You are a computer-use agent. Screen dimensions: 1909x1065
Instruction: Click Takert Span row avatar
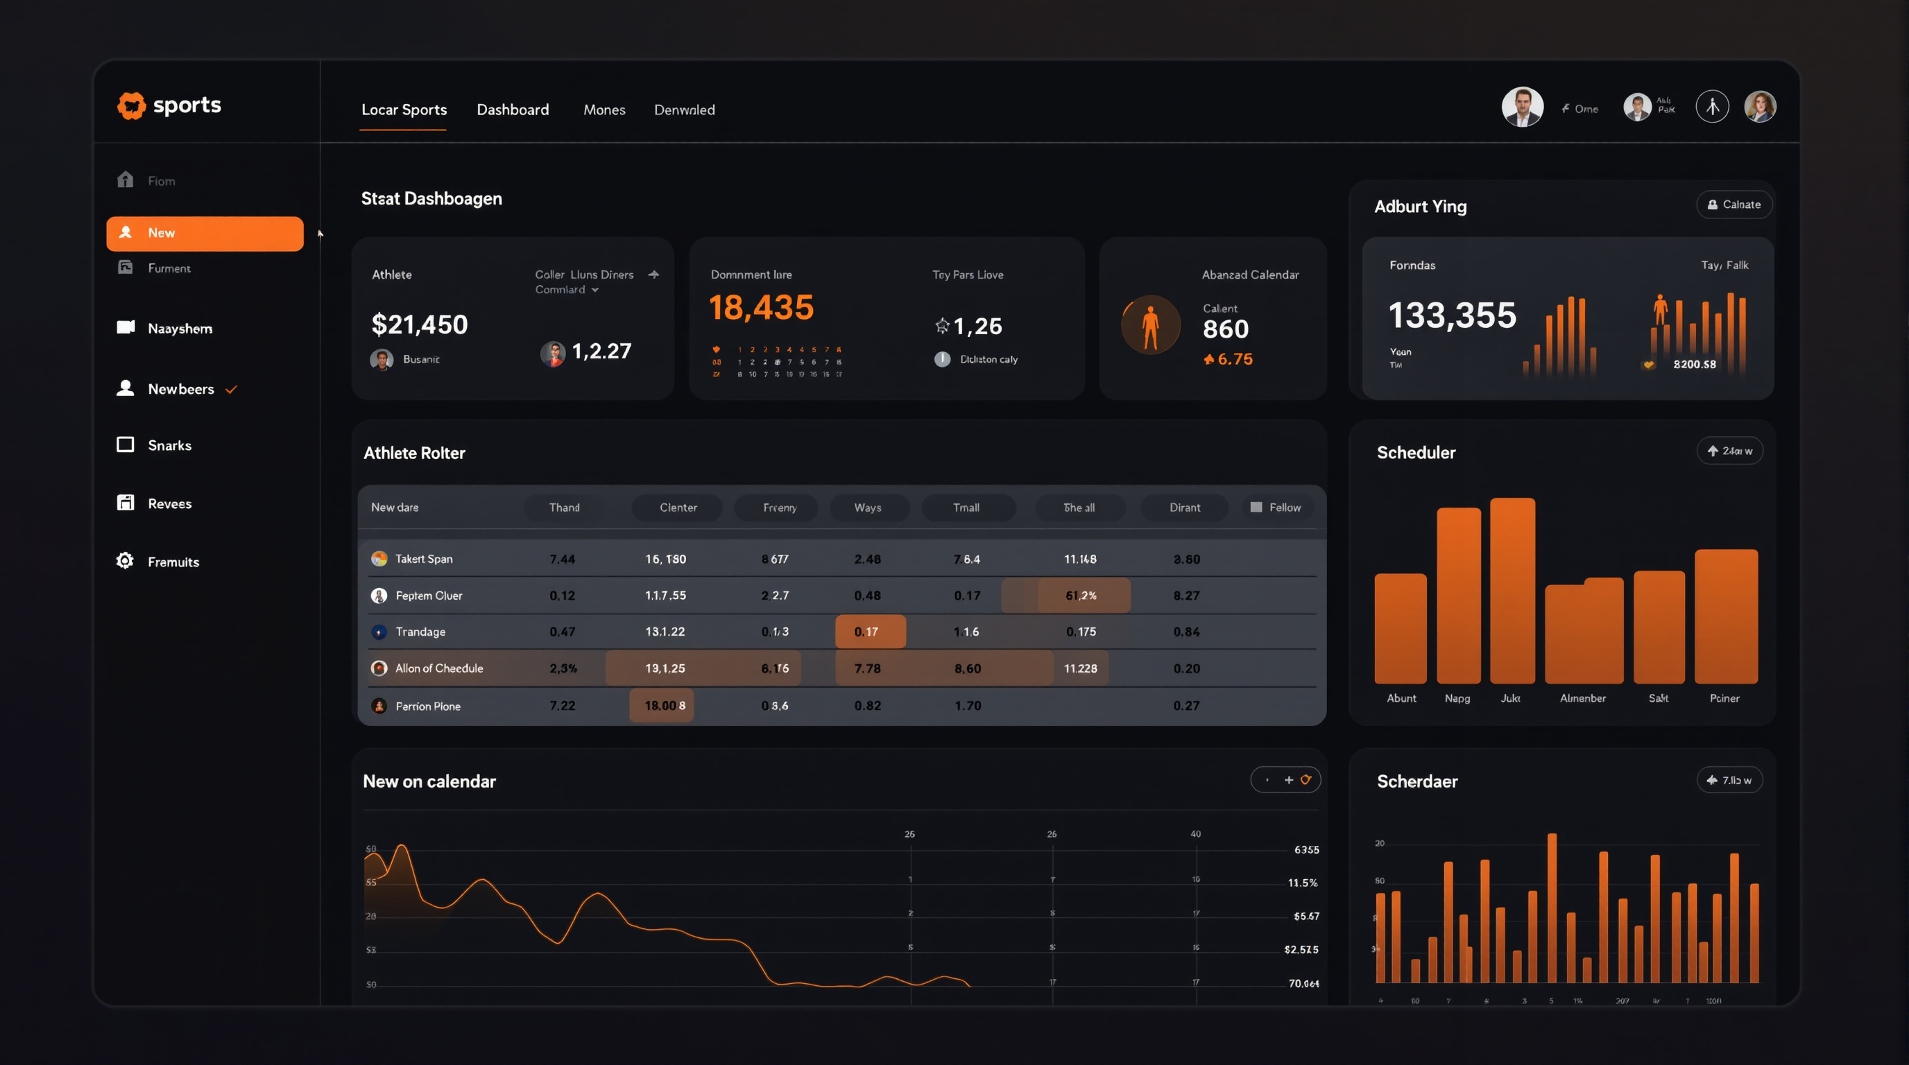coord(379,558)
